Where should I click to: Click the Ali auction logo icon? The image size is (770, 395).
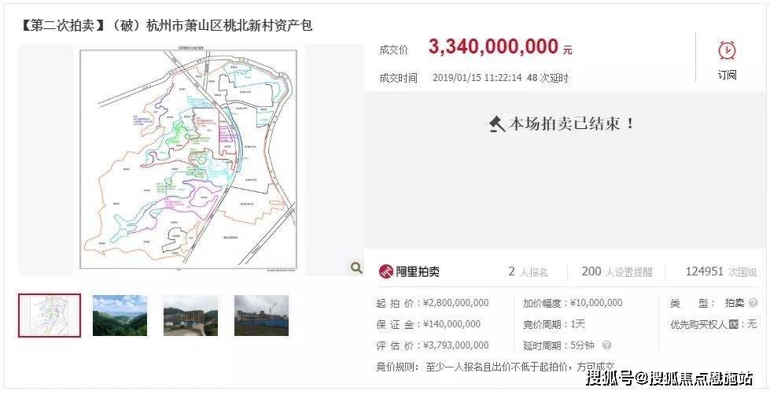386,271
